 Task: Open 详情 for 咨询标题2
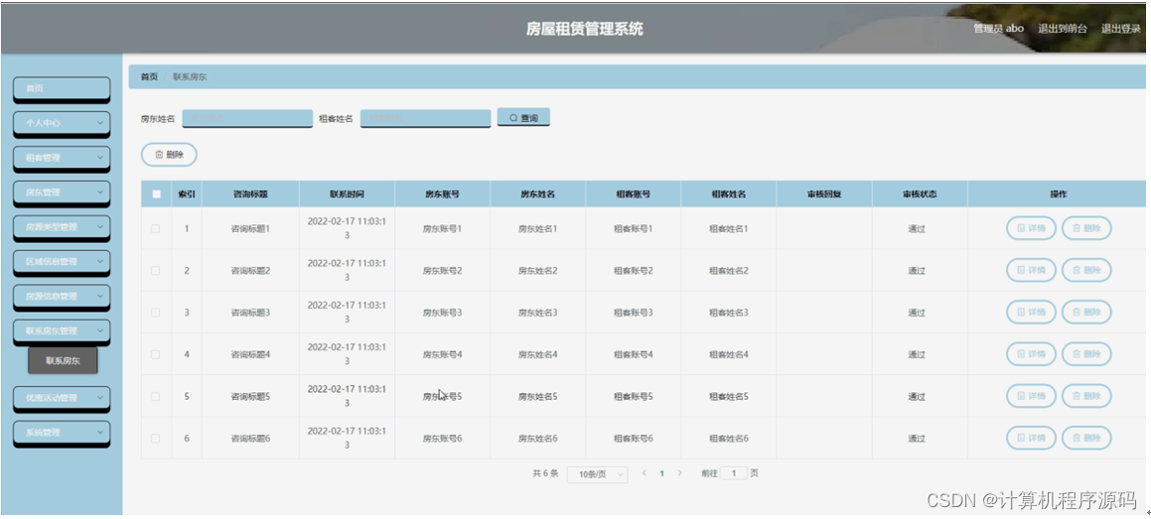(x=1031, y=271)
